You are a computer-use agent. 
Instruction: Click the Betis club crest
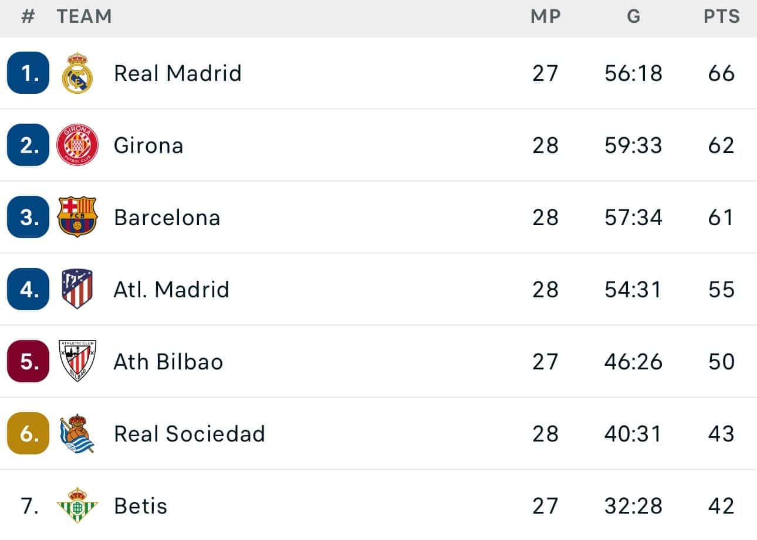tap(77, 505)
